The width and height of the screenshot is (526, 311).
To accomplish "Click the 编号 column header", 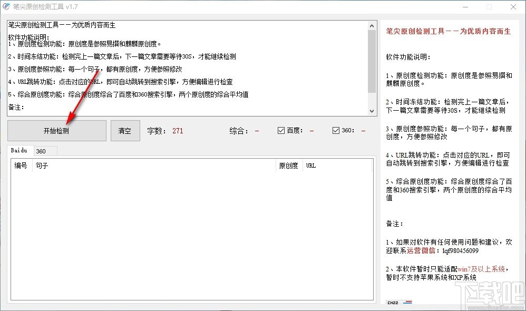I will click(x=22, y=166).
